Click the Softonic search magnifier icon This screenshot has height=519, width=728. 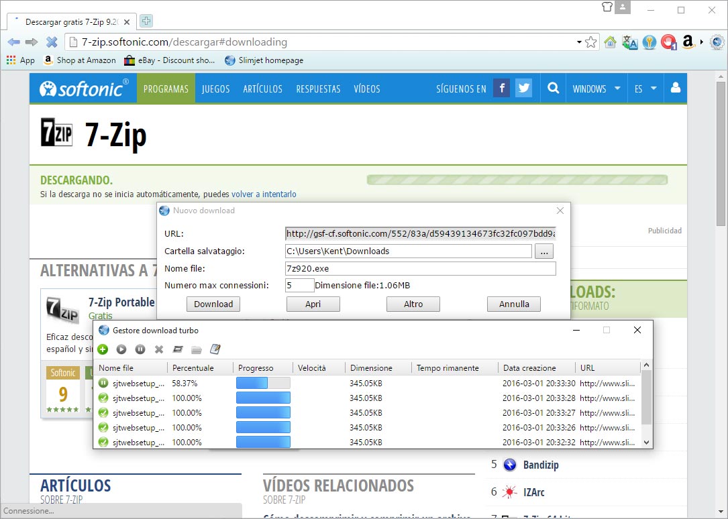click(x=553, y=88)
